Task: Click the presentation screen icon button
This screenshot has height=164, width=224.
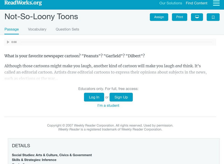Action: pos(197,17)
